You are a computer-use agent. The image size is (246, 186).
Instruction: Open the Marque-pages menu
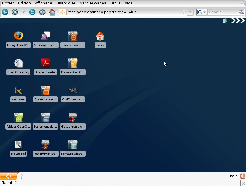(x=92, y=3)
